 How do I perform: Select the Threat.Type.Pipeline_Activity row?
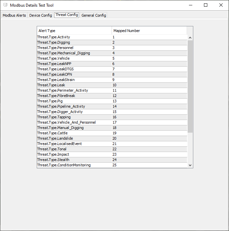click(112, 106)
